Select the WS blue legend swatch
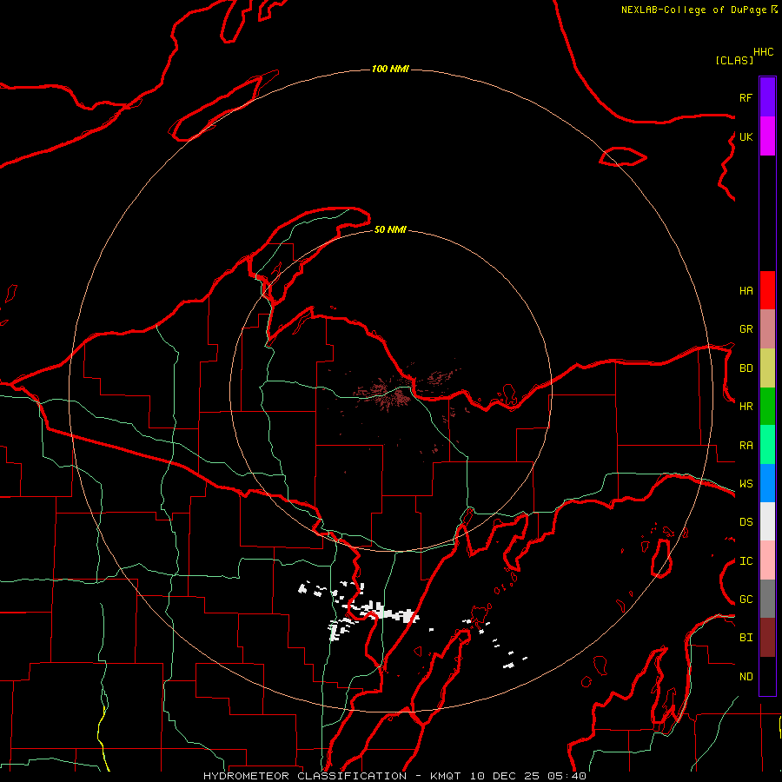Screen dimensions: 782x782 click(x=767, y=483)
